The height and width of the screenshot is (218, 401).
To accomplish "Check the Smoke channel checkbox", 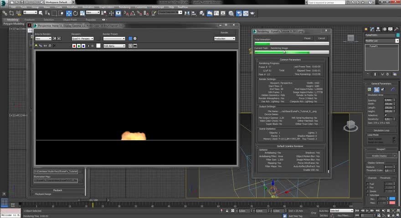I will [367, 191].
